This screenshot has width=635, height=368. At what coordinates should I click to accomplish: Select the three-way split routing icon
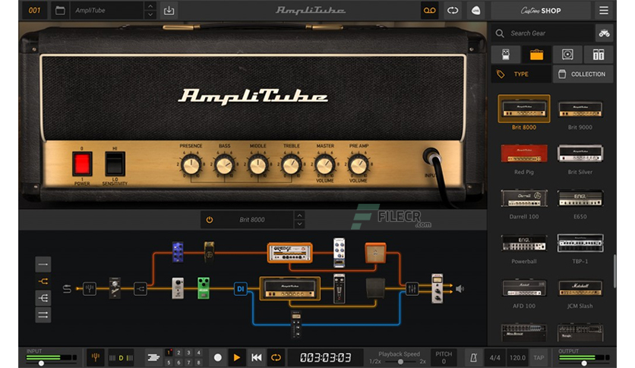click(x=43, y=298)
